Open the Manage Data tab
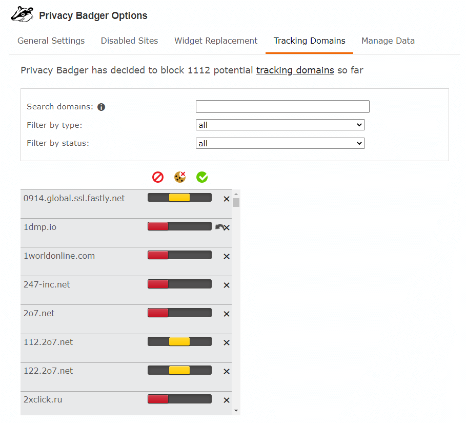Image resolution: width=466 pixels, height=423 pixels. tap(388, 41)
